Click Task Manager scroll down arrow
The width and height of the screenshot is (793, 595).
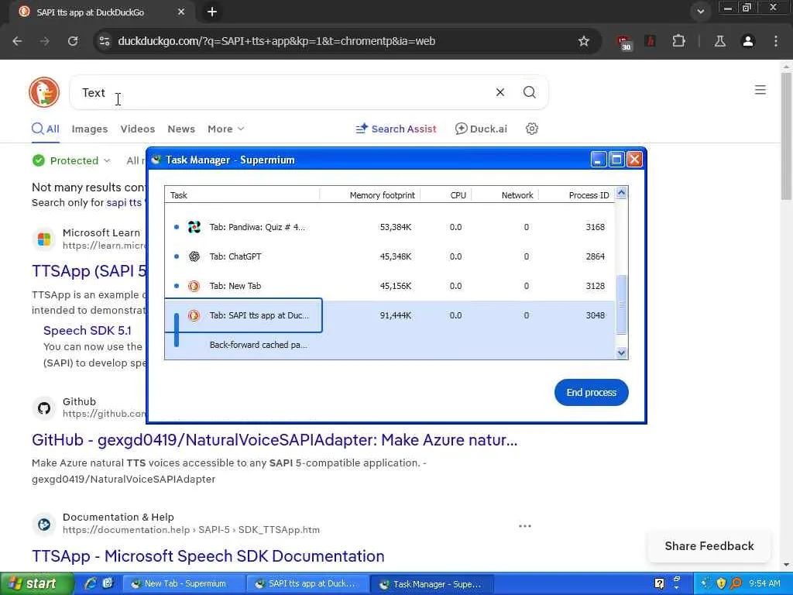622,353
